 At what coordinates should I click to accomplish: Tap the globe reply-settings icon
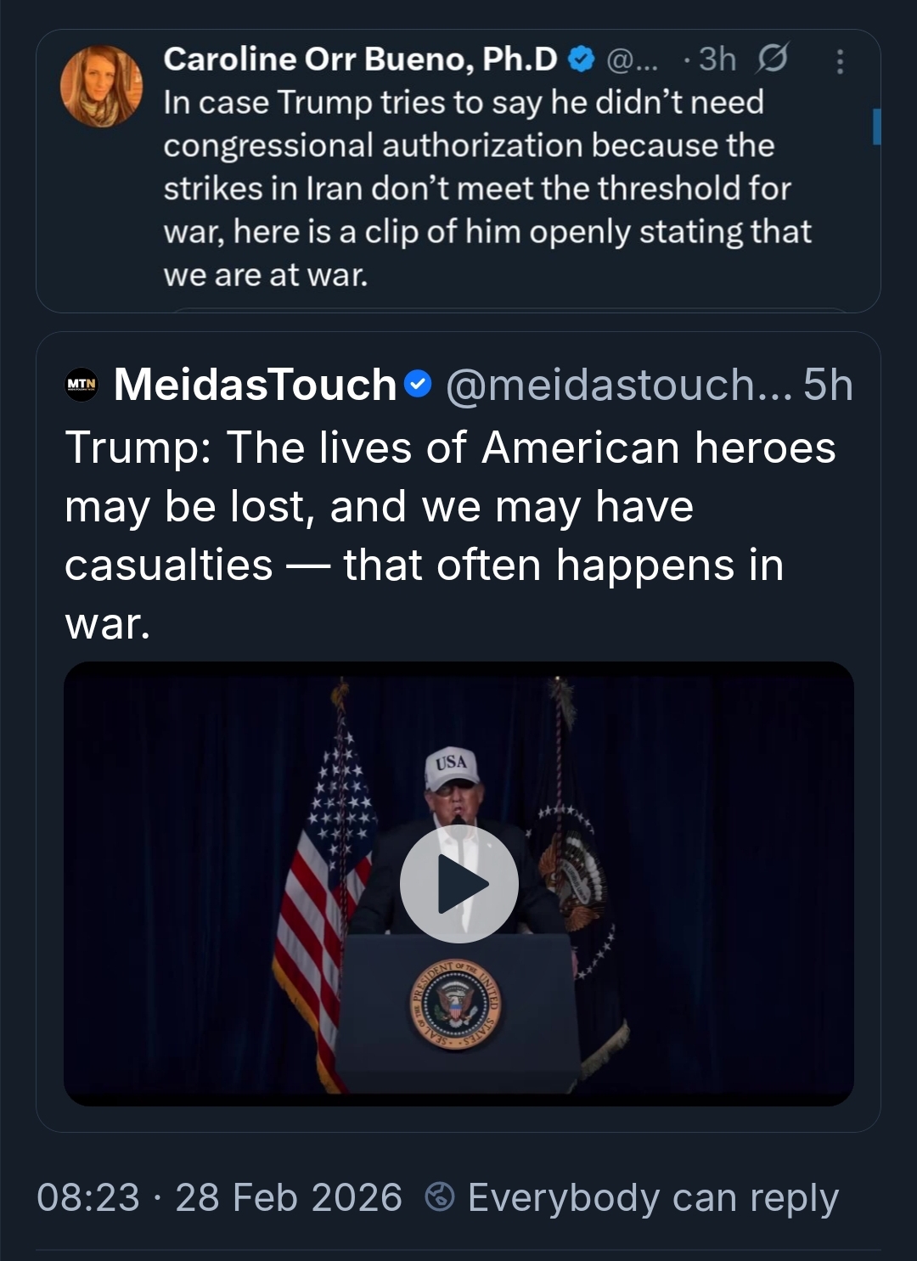(x=439, y=1197)
